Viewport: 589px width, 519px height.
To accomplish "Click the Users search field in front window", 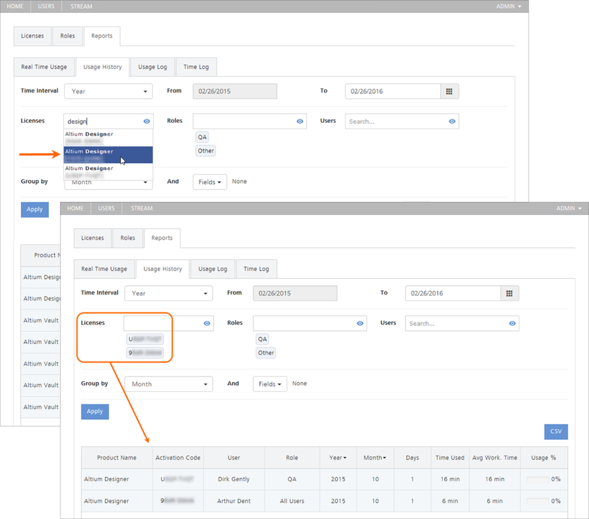I will coord(456,323).
